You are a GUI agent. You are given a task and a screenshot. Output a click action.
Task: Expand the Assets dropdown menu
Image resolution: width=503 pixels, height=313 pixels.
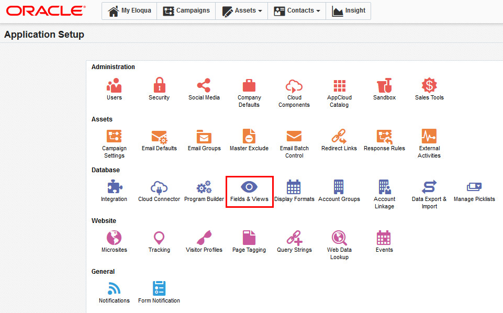pos(242,11)
